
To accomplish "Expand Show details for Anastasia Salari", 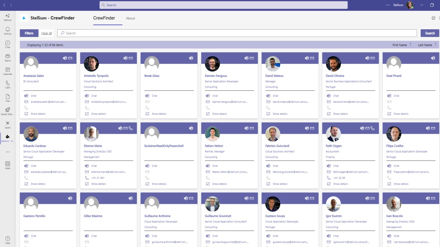I will (x=35, y=114).
